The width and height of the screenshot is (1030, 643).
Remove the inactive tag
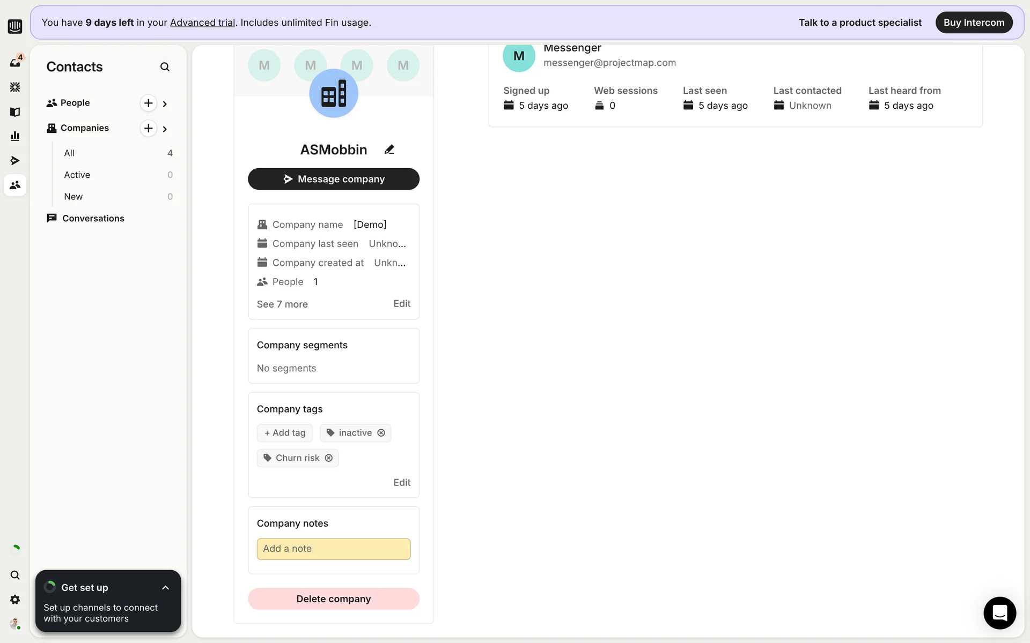point(381,433)
